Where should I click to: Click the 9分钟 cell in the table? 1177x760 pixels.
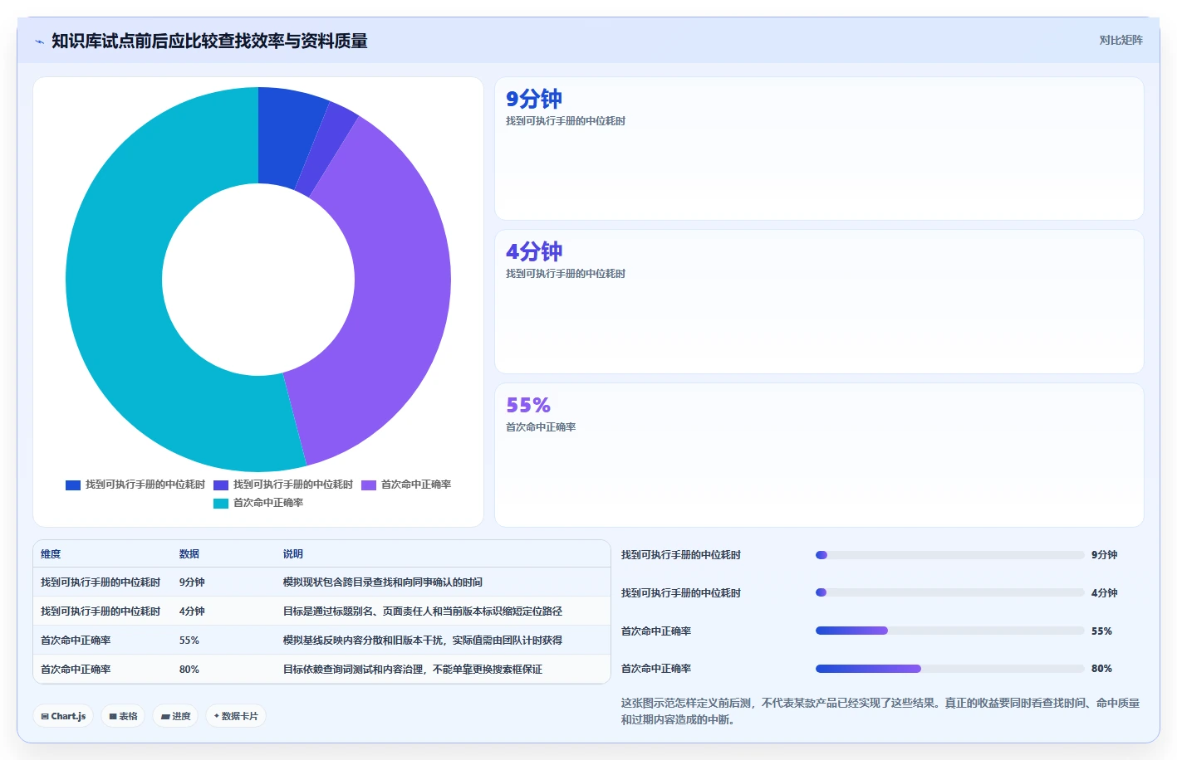click(x=192, y=582)
